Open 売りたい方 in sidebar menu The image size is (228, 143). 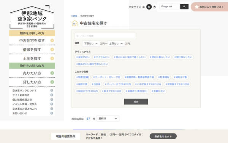click(x=32, y=73)
